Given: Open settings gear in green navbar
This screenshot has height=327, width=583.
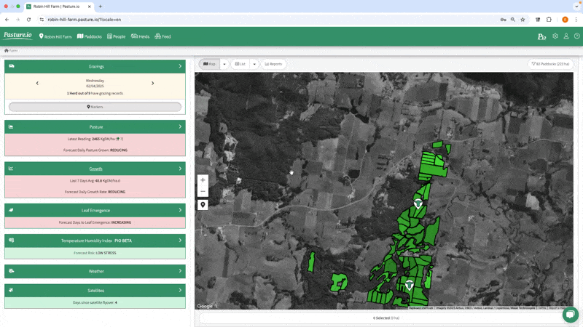Looking at the screenshot, I should [x=555, y=36].
